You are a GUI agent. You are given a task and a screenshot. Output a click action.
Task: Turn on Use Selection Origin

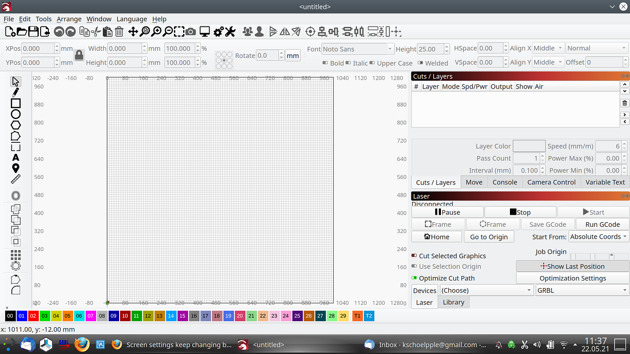(x=414, y=266)
